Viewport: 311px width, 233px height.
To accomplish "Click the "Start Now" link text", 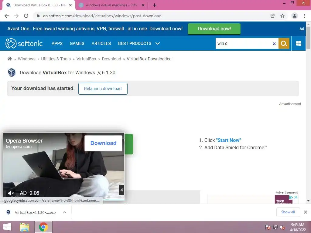I will (228, 140).
